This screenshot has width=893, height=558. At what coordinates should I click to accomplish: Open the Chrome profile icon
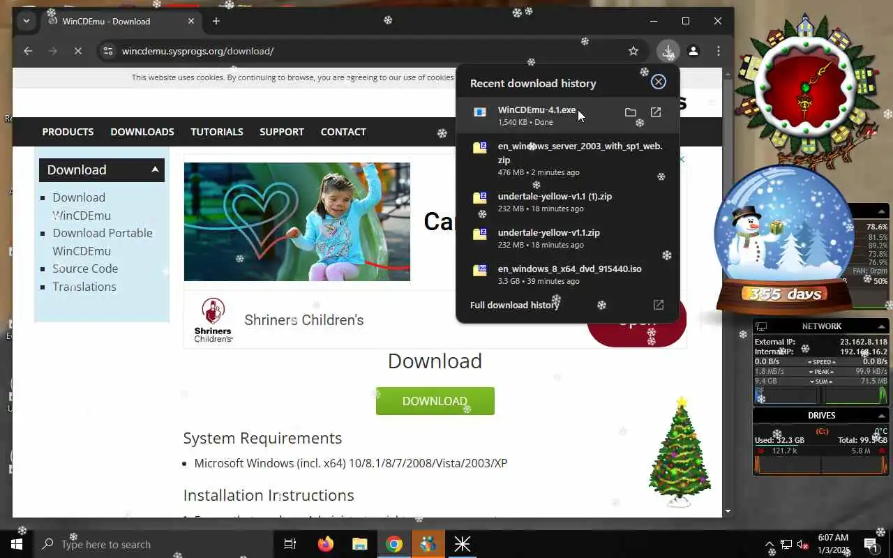click(693, 51)
